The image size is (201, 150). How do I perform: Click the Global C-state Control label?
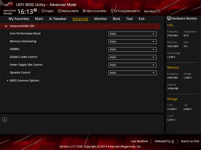pyautogui.click(x=23, y=57)
